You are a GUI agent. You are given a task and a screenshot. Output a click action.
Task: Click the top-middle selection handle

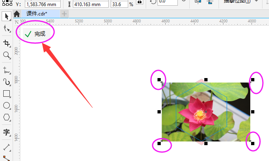[x=206, y=80]
